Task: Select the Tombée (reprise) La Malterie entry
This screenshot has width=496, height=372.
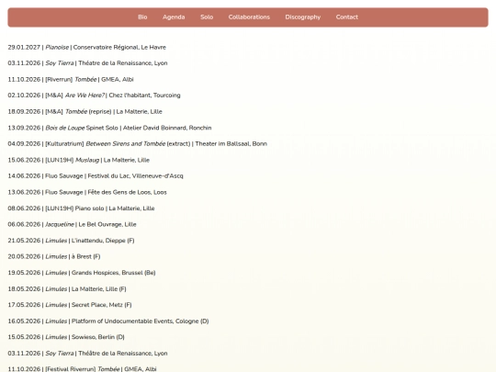Action: point(85,112)
